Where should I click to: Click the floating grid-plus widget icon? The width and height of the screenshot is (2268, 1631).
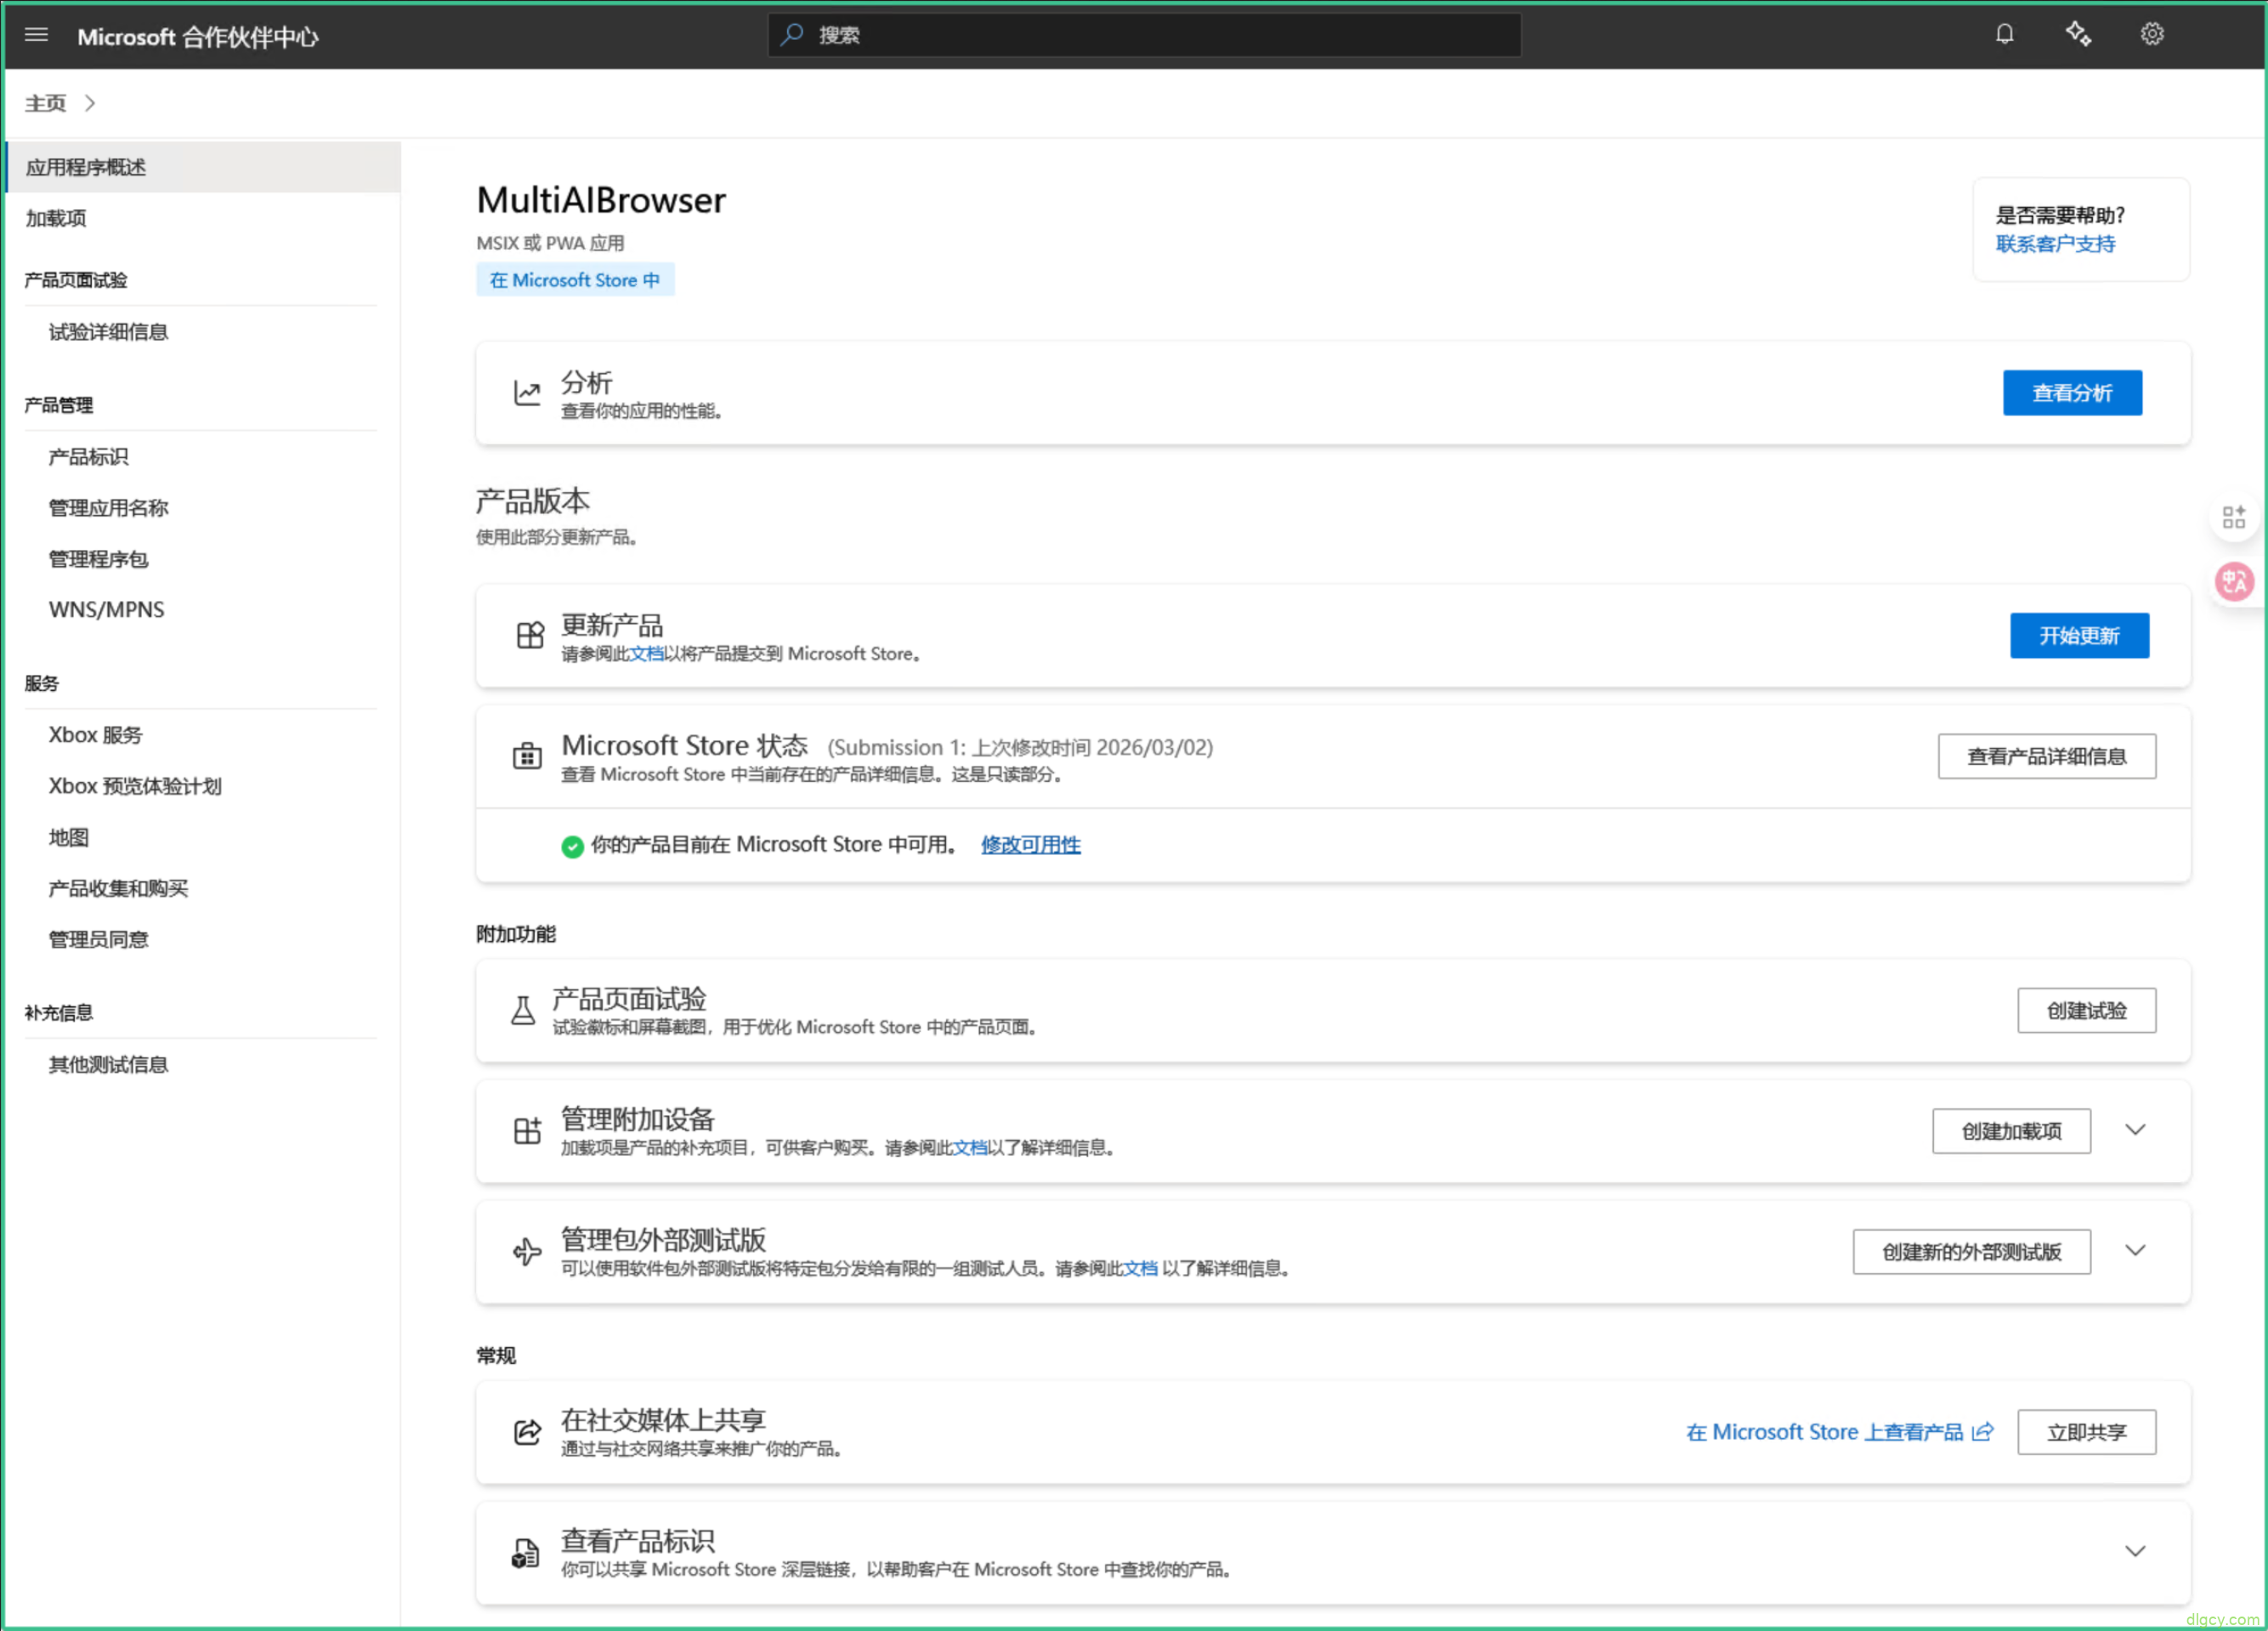(2234, 517)
